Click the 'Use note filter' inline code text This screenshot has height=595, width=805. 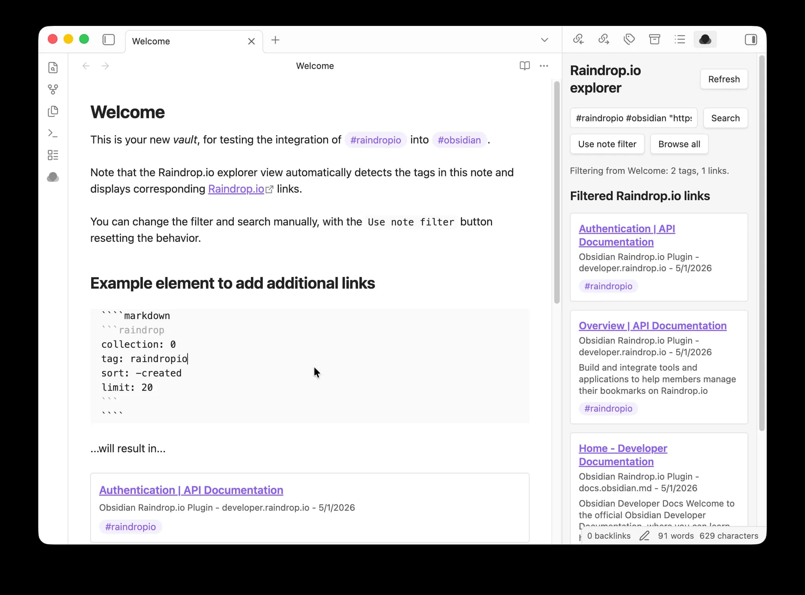(x=411, y=222)
